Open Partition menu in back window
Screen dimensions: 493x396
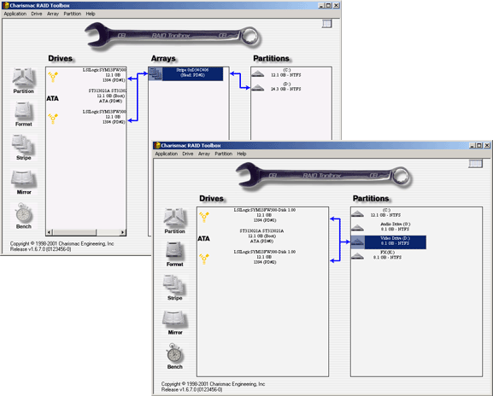73,14
